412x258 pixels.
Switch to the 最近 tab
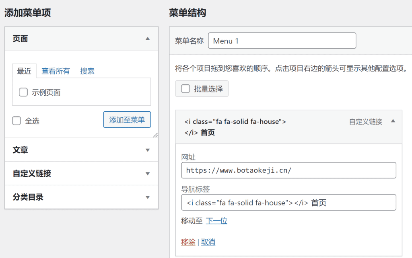tap(24, 71)
